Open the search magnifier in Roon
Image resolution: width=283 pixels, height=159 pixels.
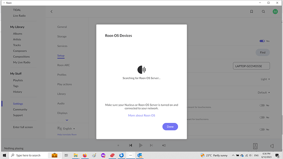tap(263, 11)
